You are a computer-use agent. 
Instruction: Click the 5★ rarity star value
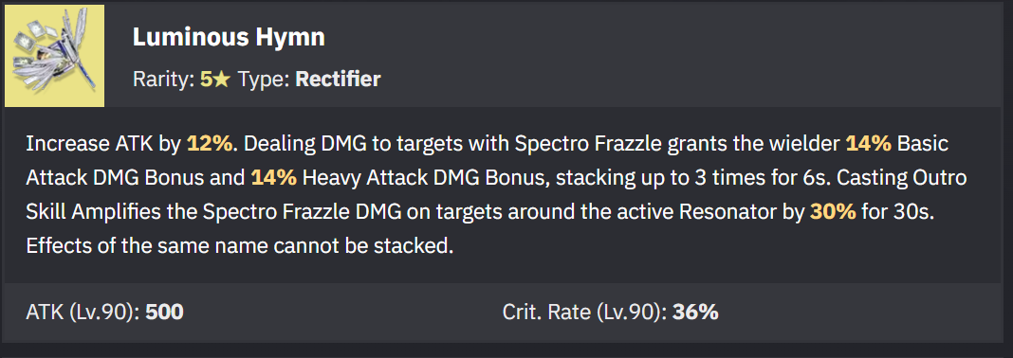[215, 80]
